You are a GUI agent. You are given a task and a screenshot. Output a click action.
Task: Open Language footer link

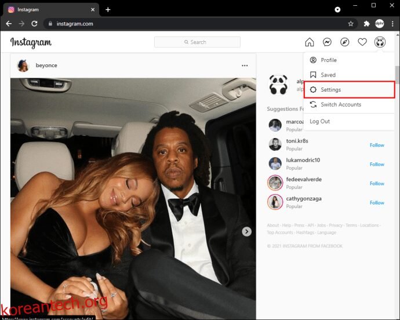click(327, 232)
